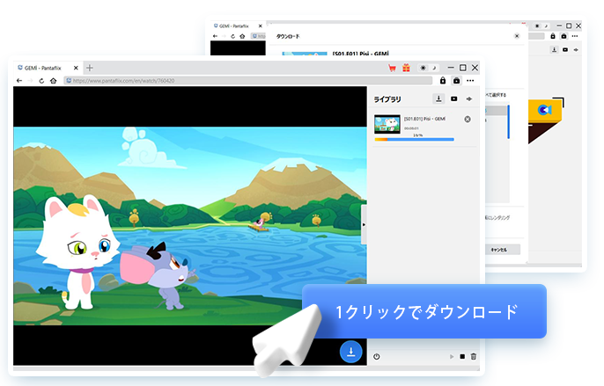This screenshot has width=604, height=386.
Task: Close the GEMI - Pantaflix tab in front window
Action: coord(76,68)
